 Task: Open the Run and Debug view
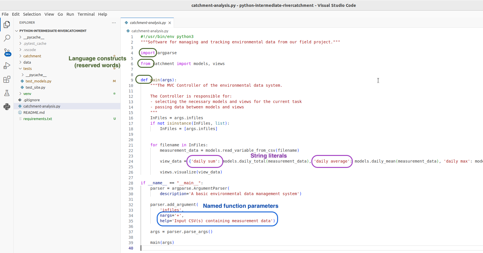point(7,66)
